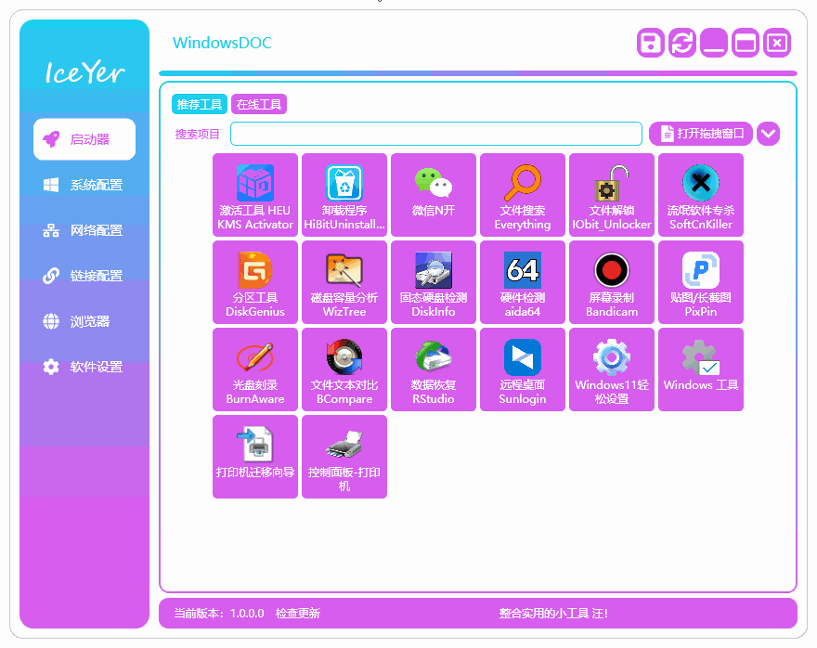Open the HiBitUninstaller tile
Viewport: 817px width, 648px height.
344,195
